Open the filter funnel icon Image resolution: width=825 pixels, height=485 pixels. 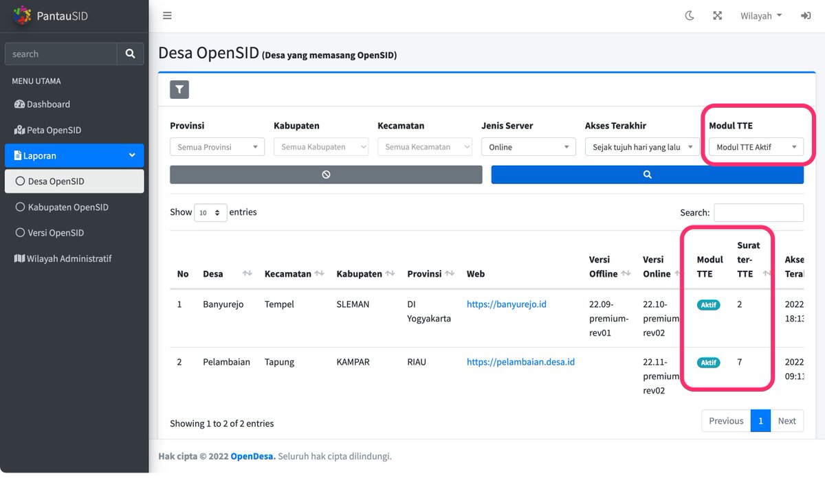click(179, 89)
